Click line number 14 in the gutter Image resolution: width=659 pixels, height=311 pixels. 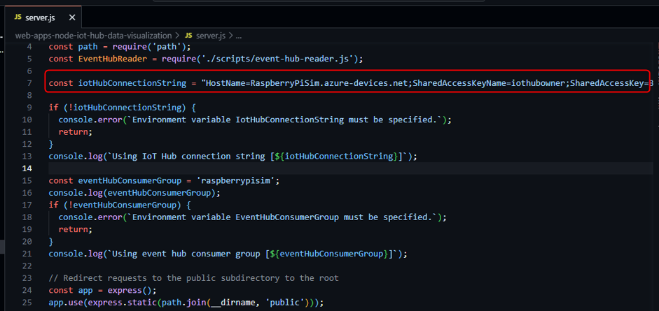click(x=27, y=168)
